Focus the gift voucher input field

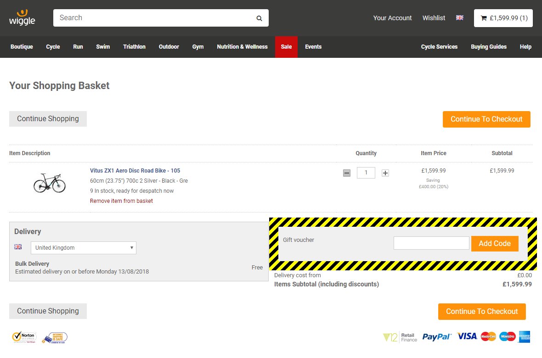pos(431,243)
